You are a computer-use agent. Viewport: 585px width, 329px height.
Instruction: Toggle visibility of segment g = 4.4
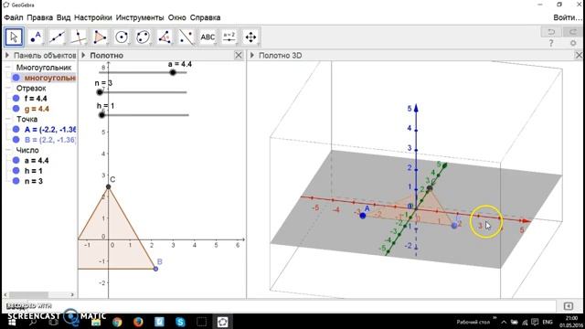[16, 109]
